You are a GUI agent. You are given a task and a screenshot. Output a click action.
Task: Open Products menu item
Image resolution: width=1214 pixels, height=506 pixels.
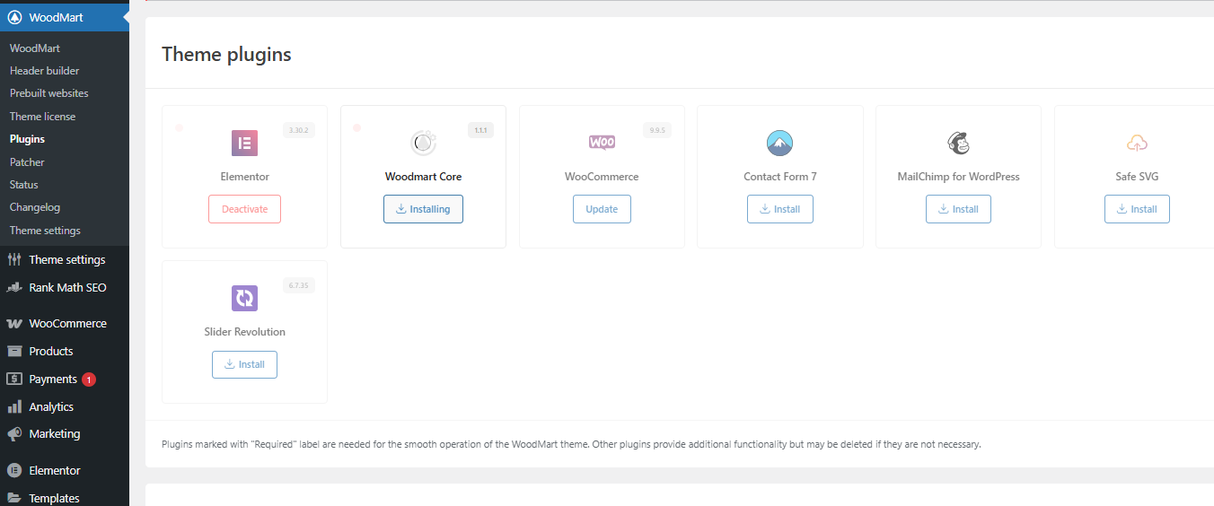tap(51, 351)
